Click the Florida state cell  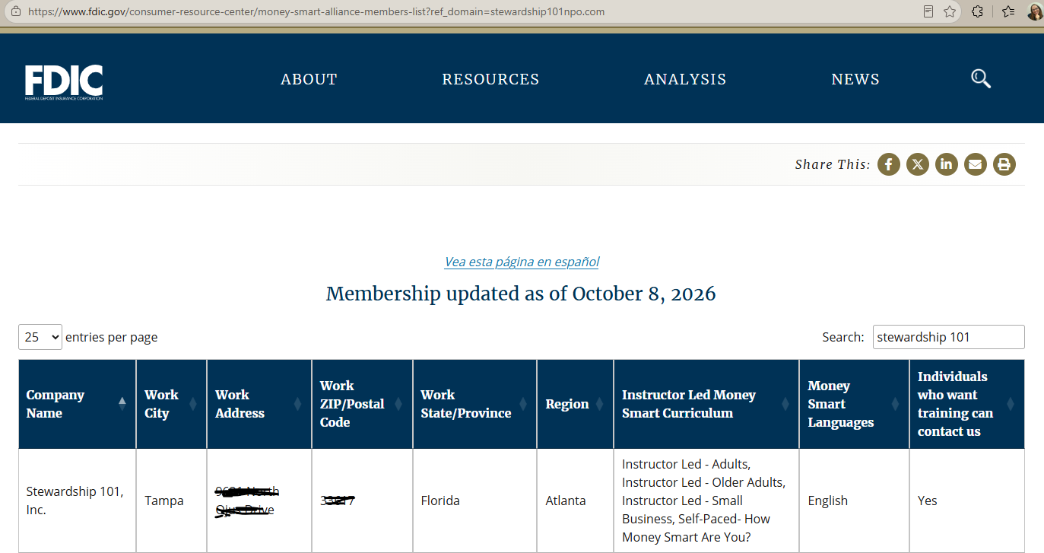coord(475,501)
